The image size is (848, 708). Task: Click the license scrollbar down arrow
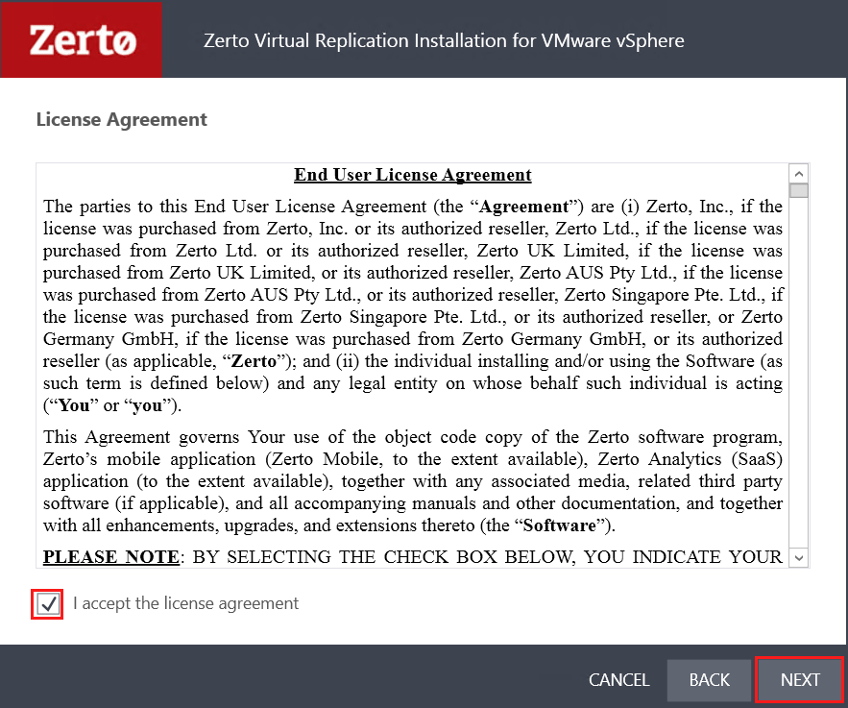pos(799,557)
